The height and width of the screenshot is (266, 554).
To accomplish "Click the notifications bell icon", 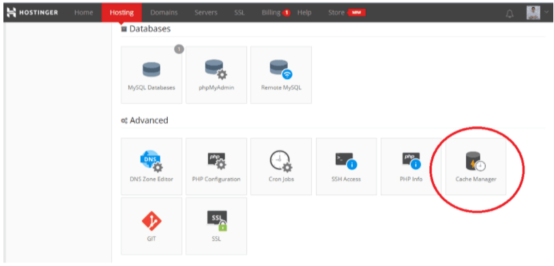I will coord(509,13).
